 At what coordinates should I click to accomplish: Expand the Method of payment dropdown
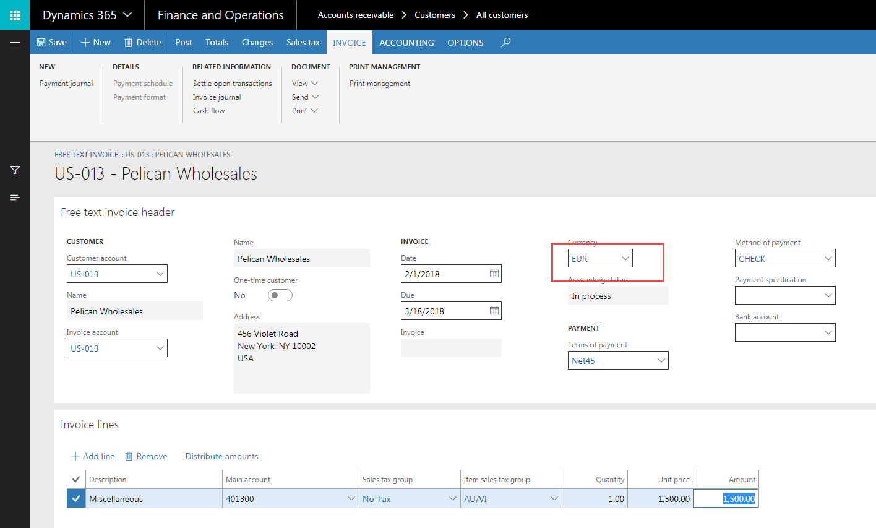click(828, 259)
